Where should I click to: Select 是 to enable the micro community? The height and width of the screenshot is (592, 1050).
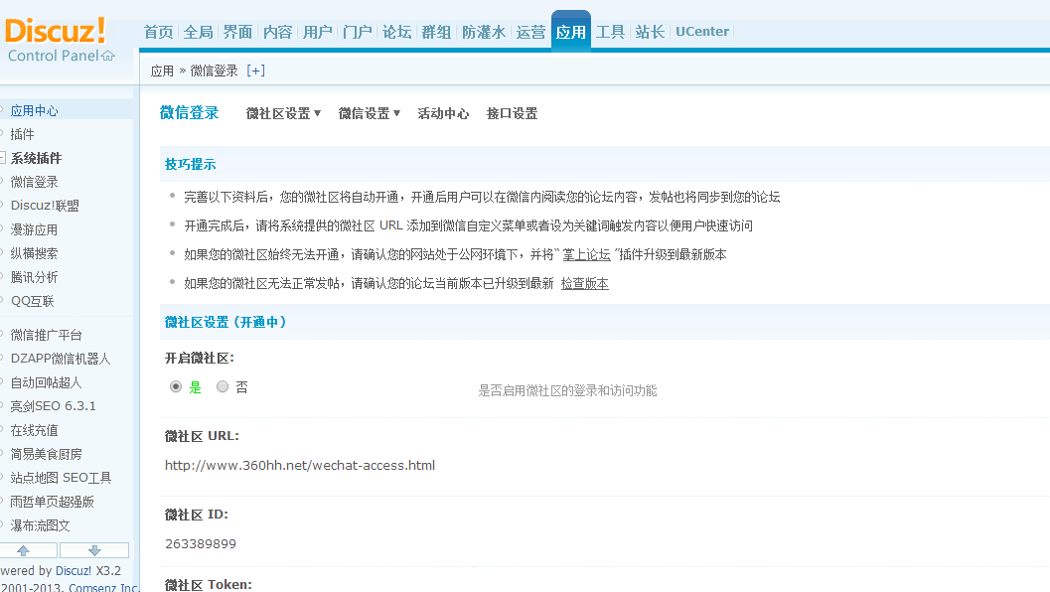(x=176, y=386)
